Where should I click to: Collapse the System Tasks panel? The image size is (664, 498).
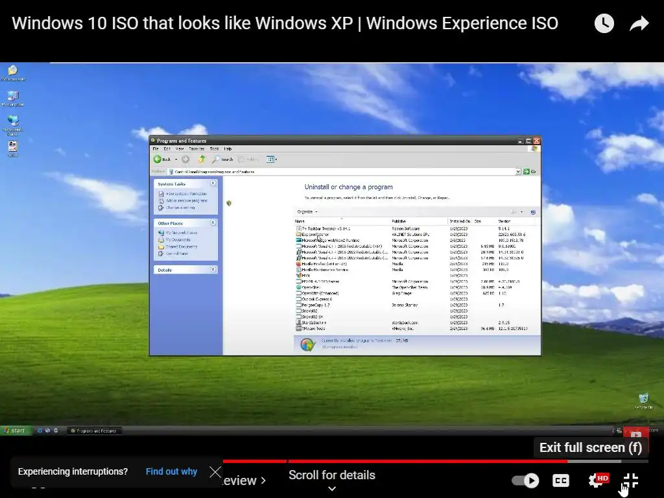click(x=213, y=184)
